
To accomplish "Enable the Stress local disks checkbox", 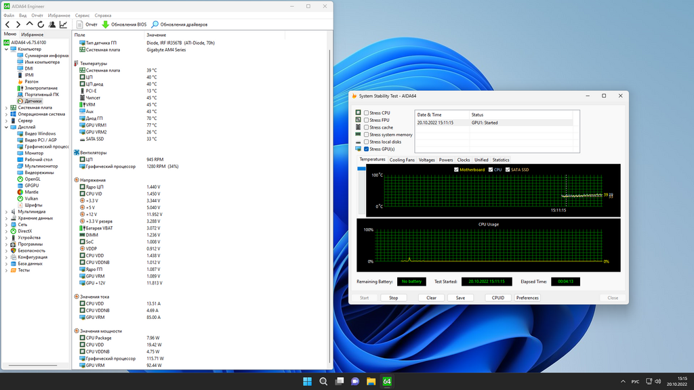I will pos(366,142).
